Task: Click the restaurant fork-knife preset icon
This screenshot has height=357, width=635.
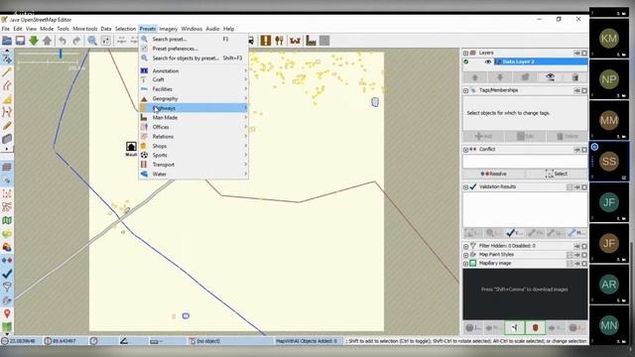Action: [x=280, y=41]
